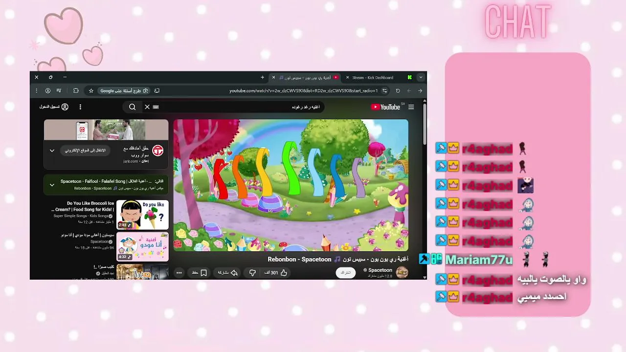Open the tab search dropdown arrow
The width and height of the screenshot is (626, 352).
click(421, 77)
